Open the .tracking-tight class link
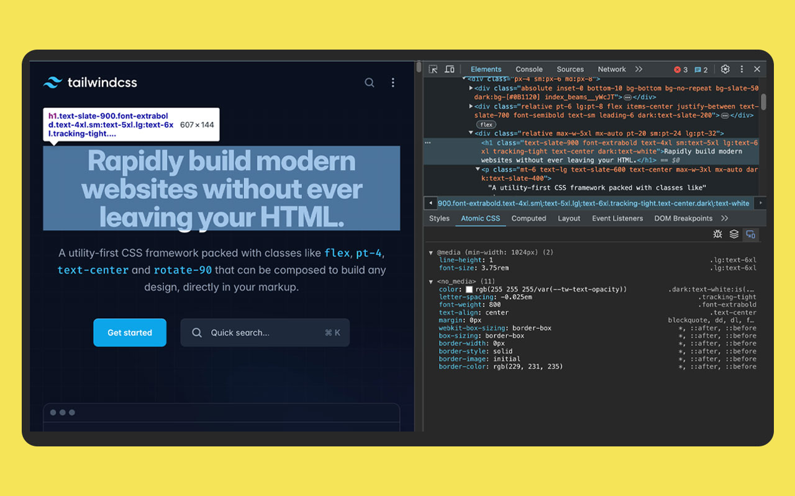Screen dimensions: 795x496 [x=728, y=296]
